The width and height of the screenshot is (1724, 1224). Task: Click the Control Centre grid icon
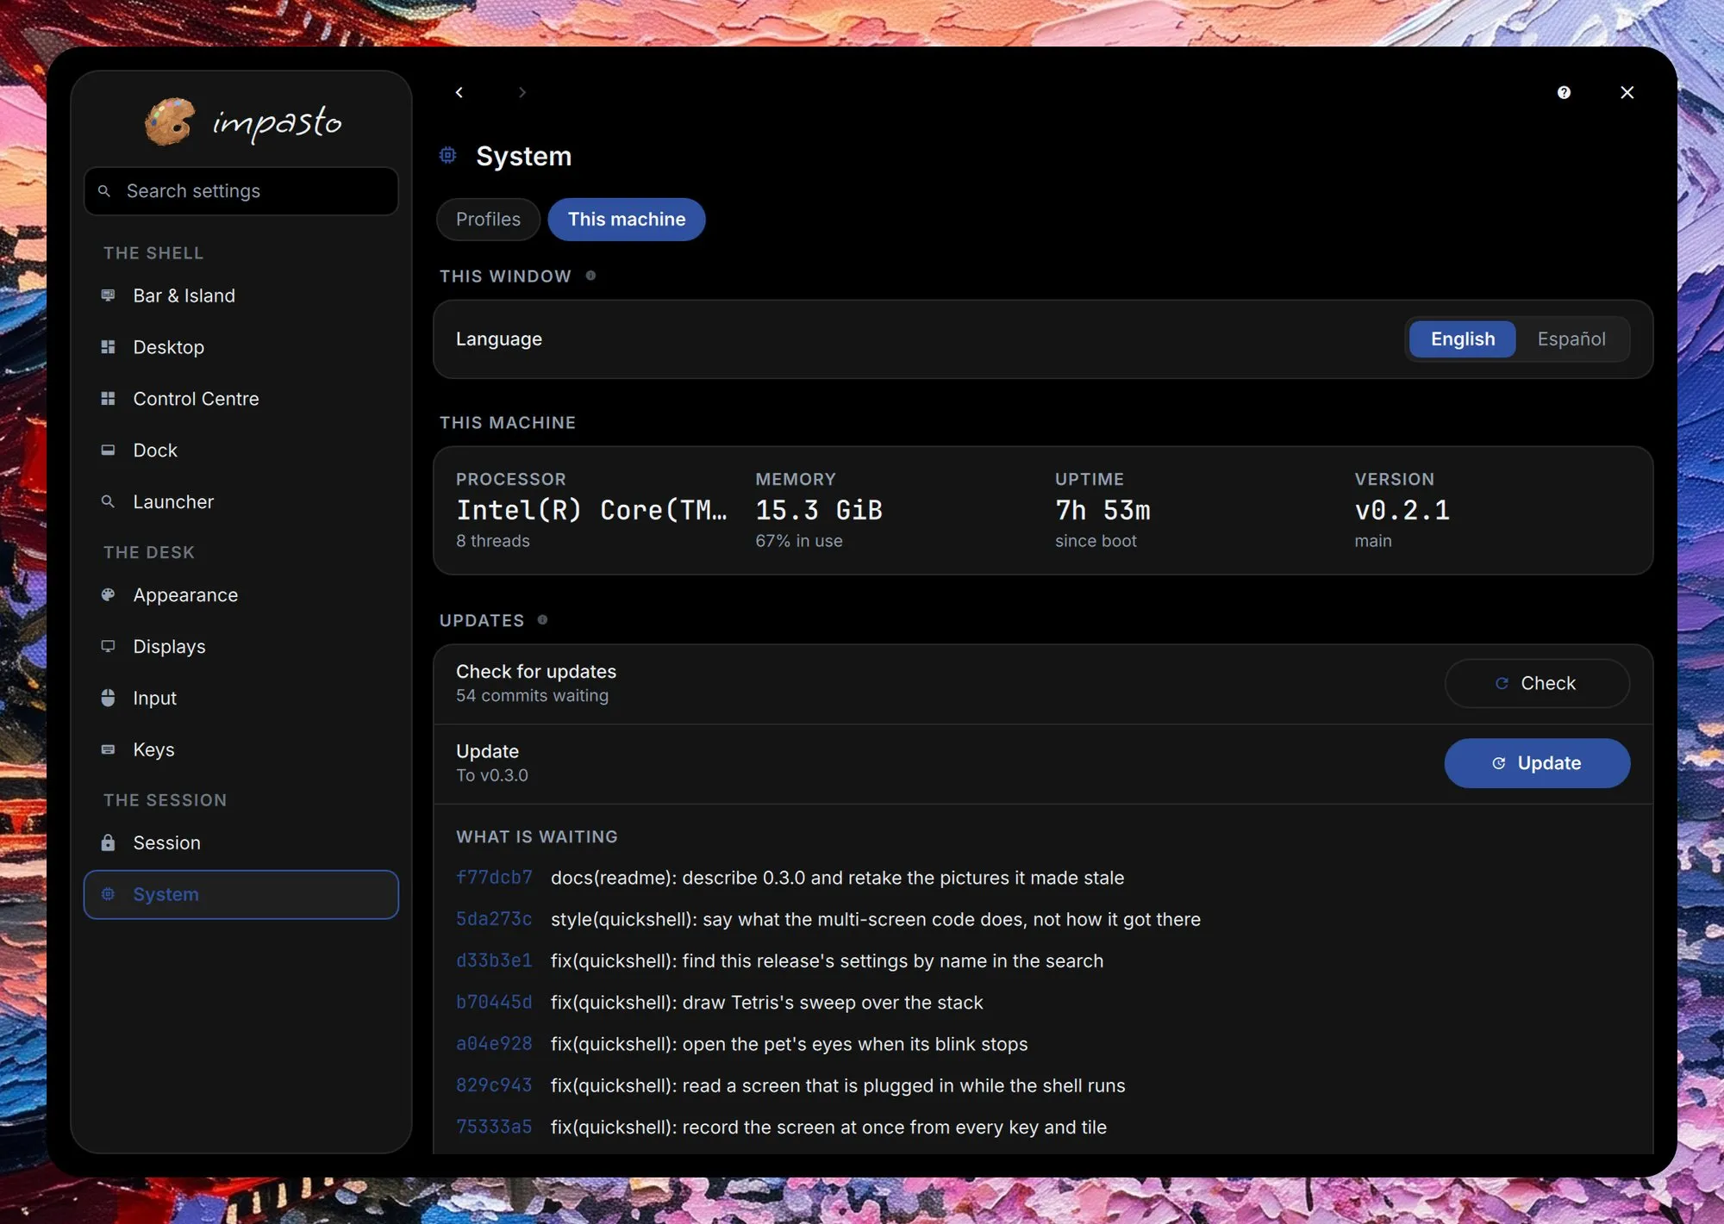(108, 399)
